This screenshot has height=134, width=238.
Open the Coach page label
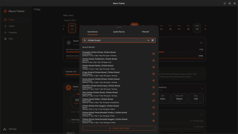tap(12, 26)
